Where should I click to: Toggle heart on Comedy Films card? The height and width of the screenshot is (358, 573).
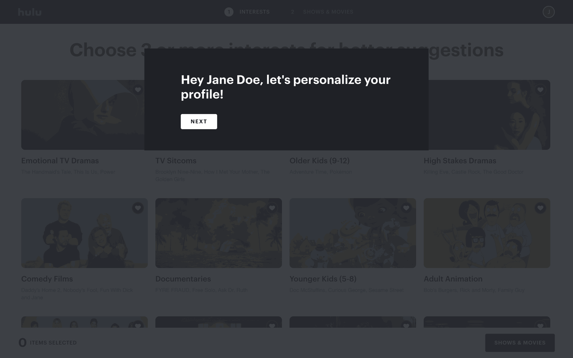(x=138, y=208)
